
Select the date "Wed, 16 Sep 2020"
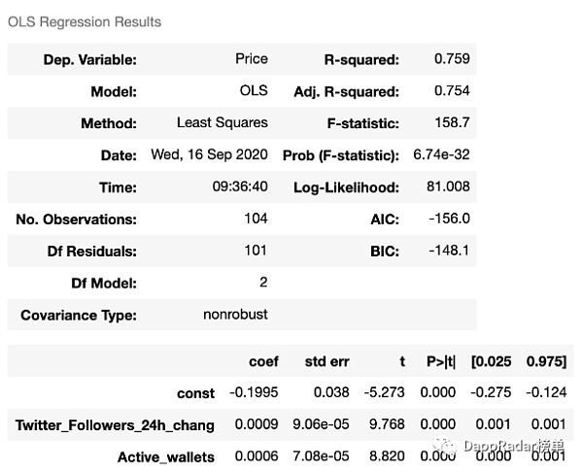click(209, 155)
